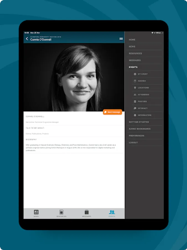Click the 'Talk to me about:' heading

click(35, 128)
